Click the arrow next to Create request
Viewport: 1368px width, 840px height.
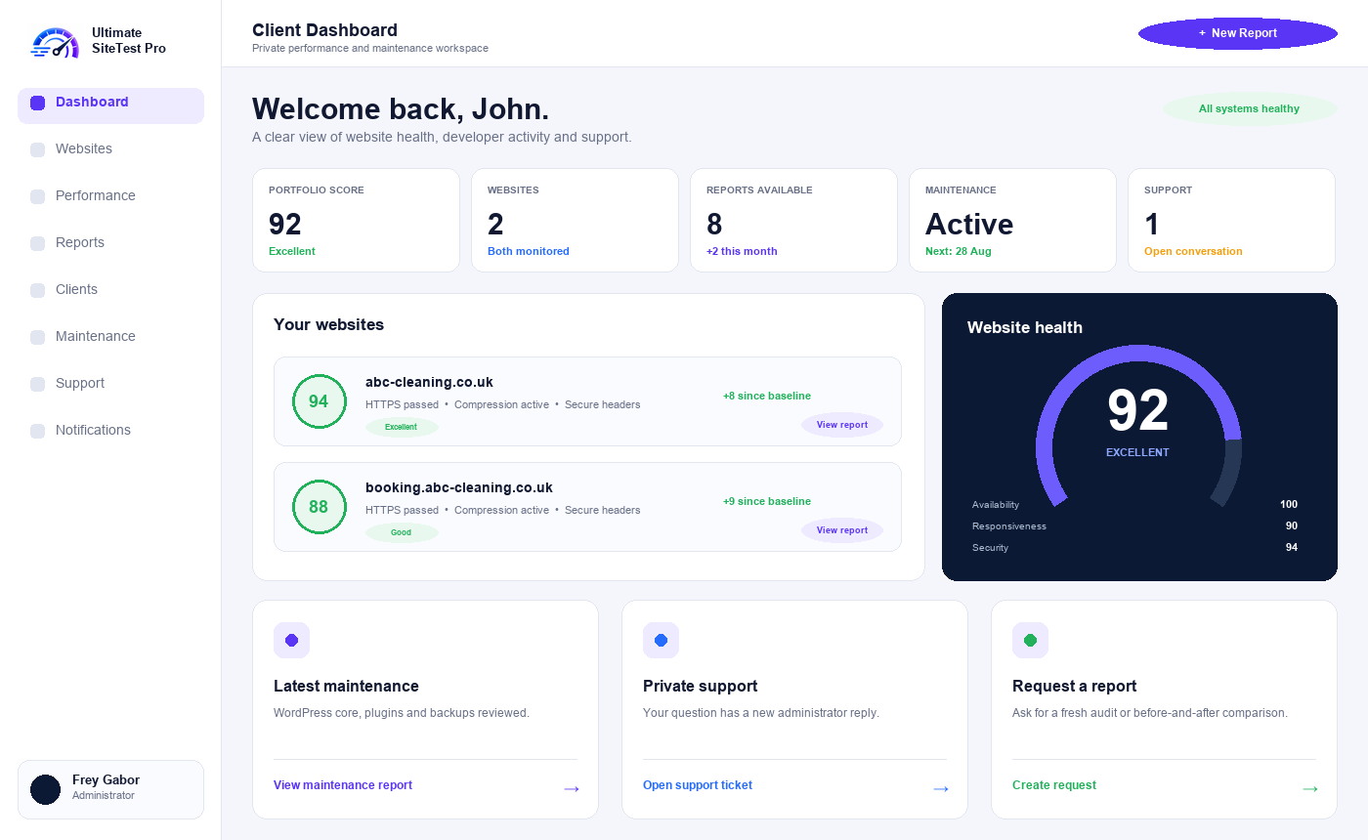point(1310,788)
